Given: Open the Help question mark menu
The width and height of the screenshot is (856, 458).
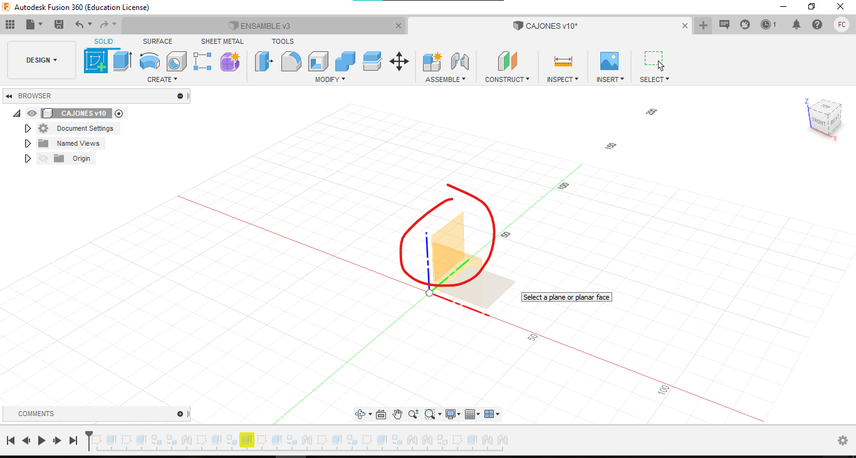Looking at the screenshot, I should 817,25.
